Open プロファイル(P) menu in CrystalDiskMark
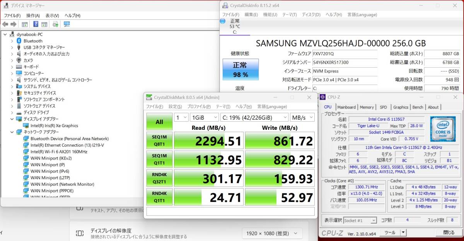This screenshot has width=464, height=241. pyautogui.click(x=199, y=107)
